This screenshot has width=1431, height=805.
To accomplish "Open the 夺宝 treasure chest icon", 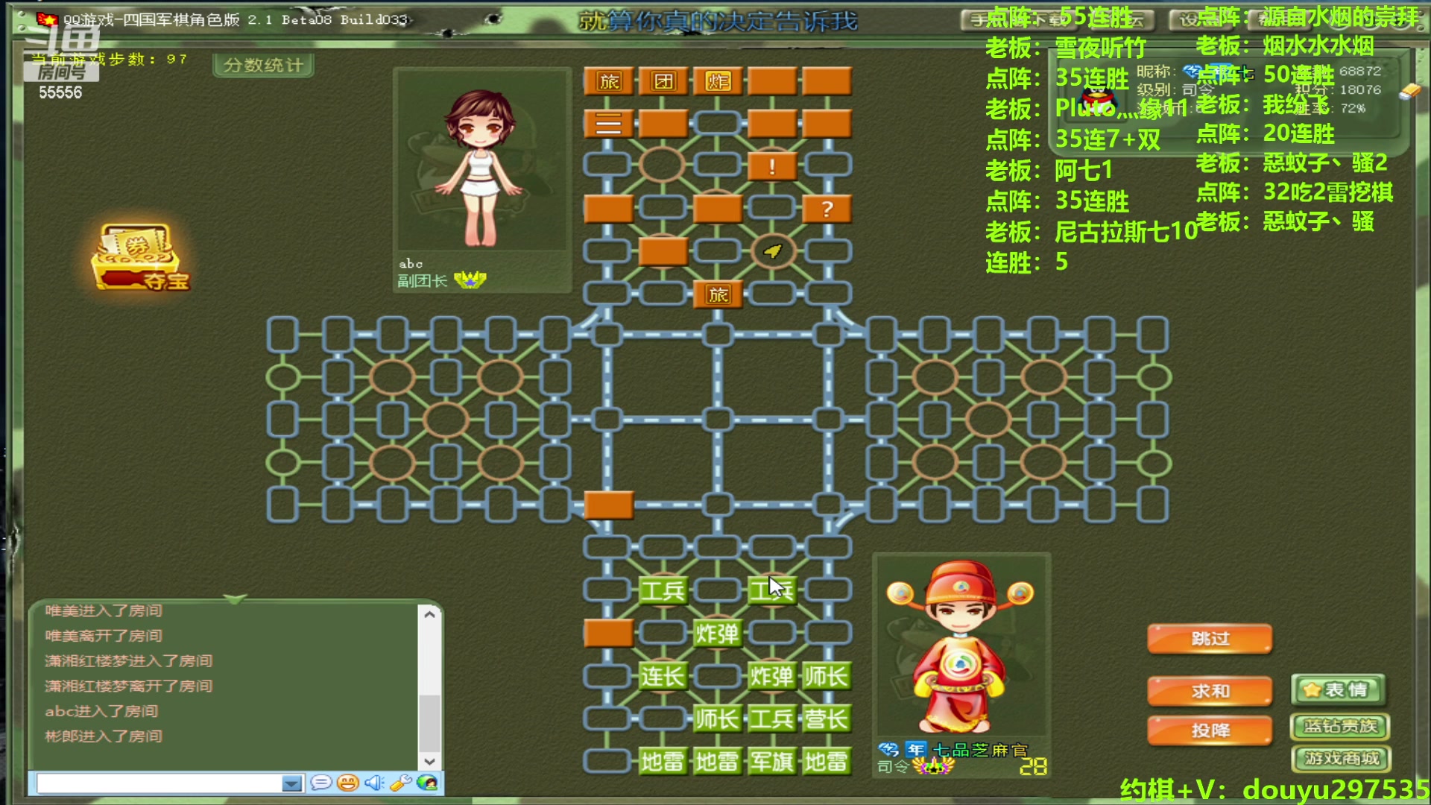I will coord(139,257).
